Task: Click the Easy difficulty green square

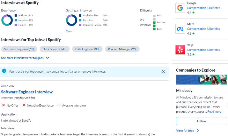Action: pos(154,29)
